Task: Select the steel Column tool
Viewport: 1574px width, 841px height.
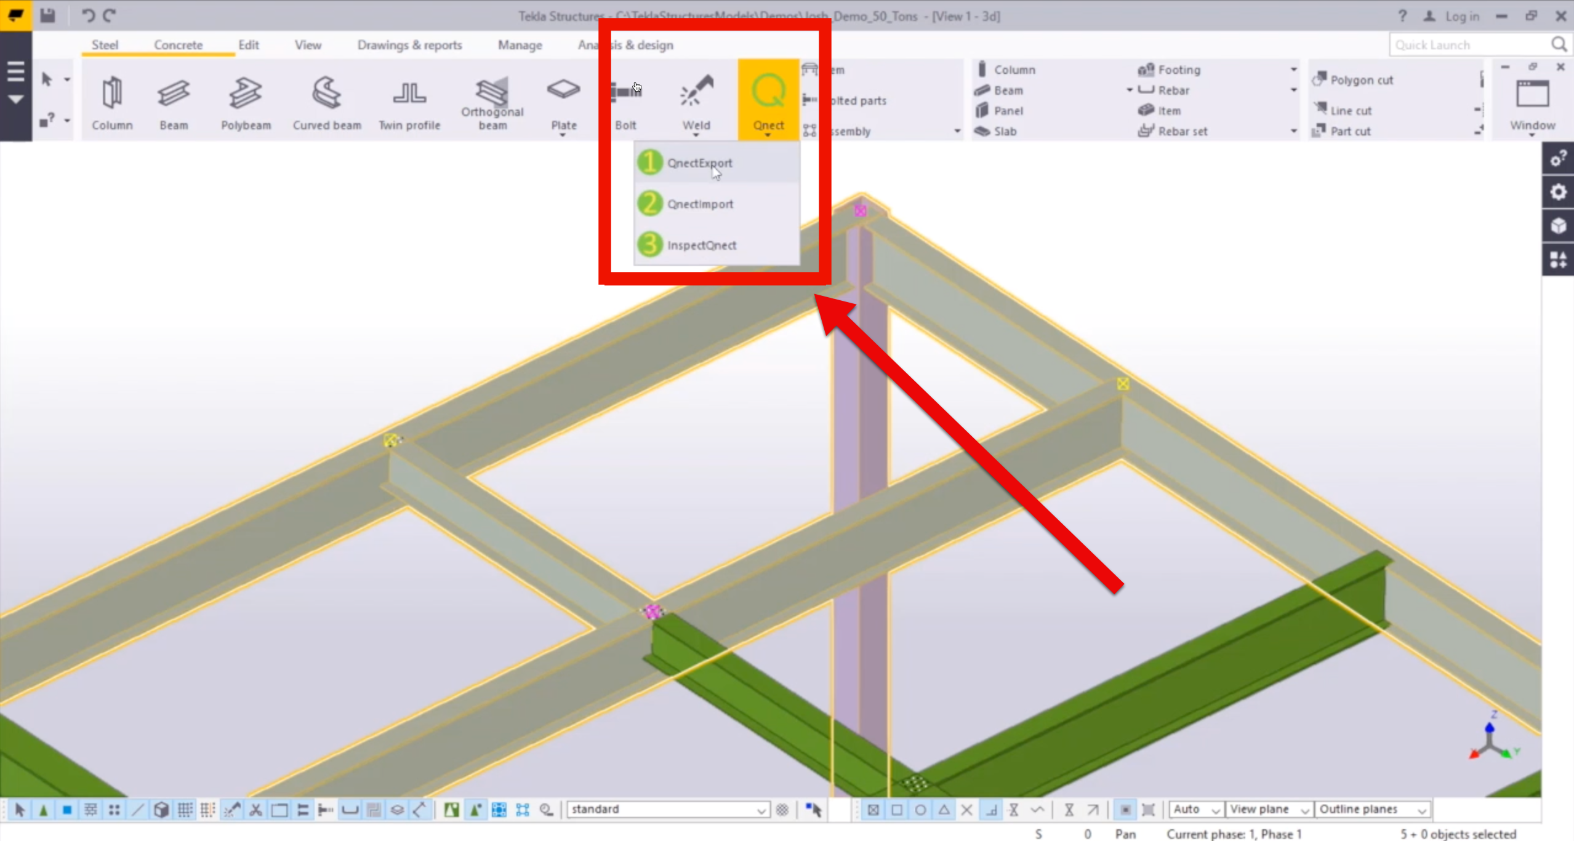Action: (112, 102)
